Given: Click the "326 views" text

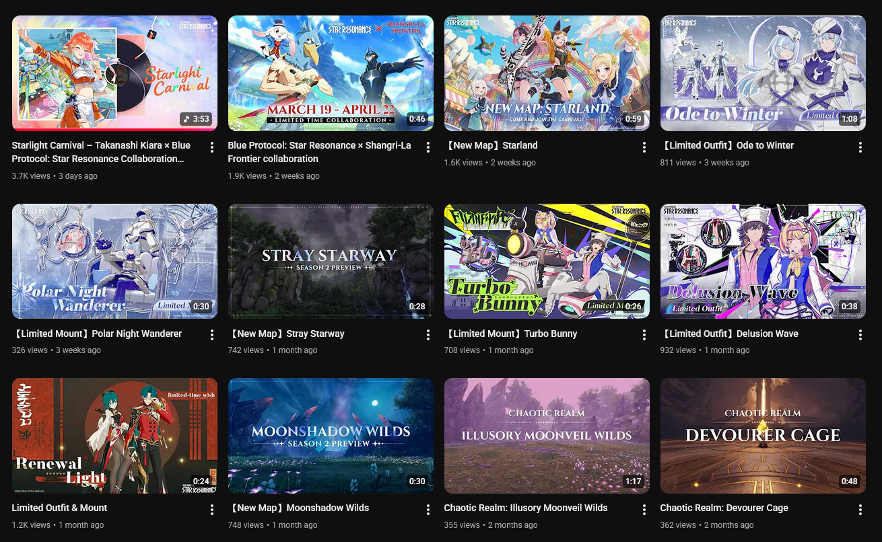Looking at the screenshot, I should click(x=30, y=350).
